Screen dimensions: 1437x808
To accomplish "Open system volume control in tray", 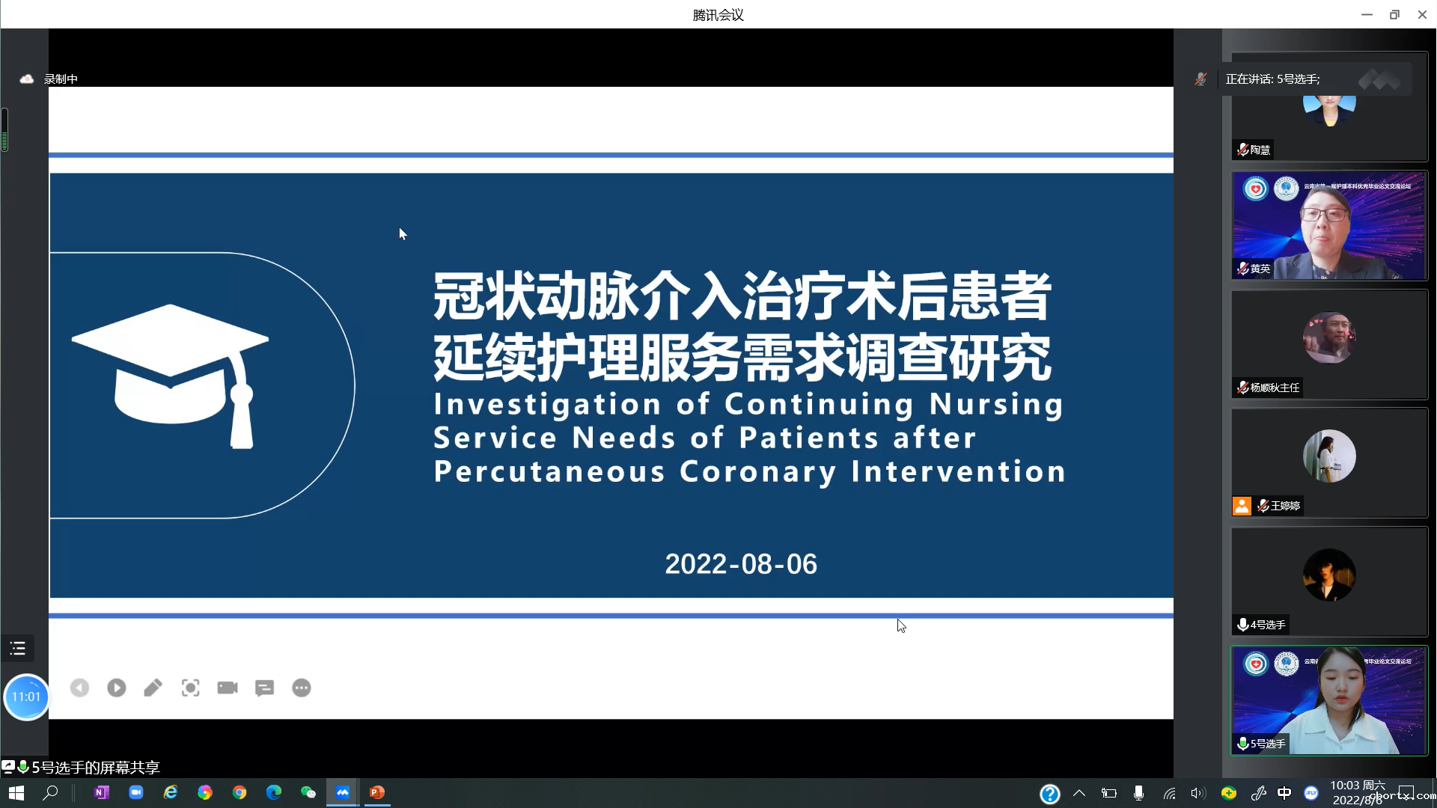I will 1197,793.
